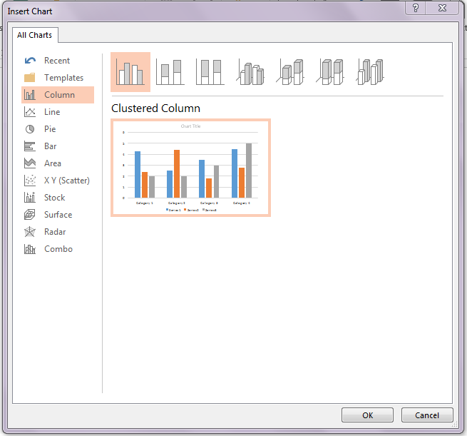Choose the 3-D 100% Stacked Column icon
Viewport: 467px width, 436px height.
tap(331, 72)
